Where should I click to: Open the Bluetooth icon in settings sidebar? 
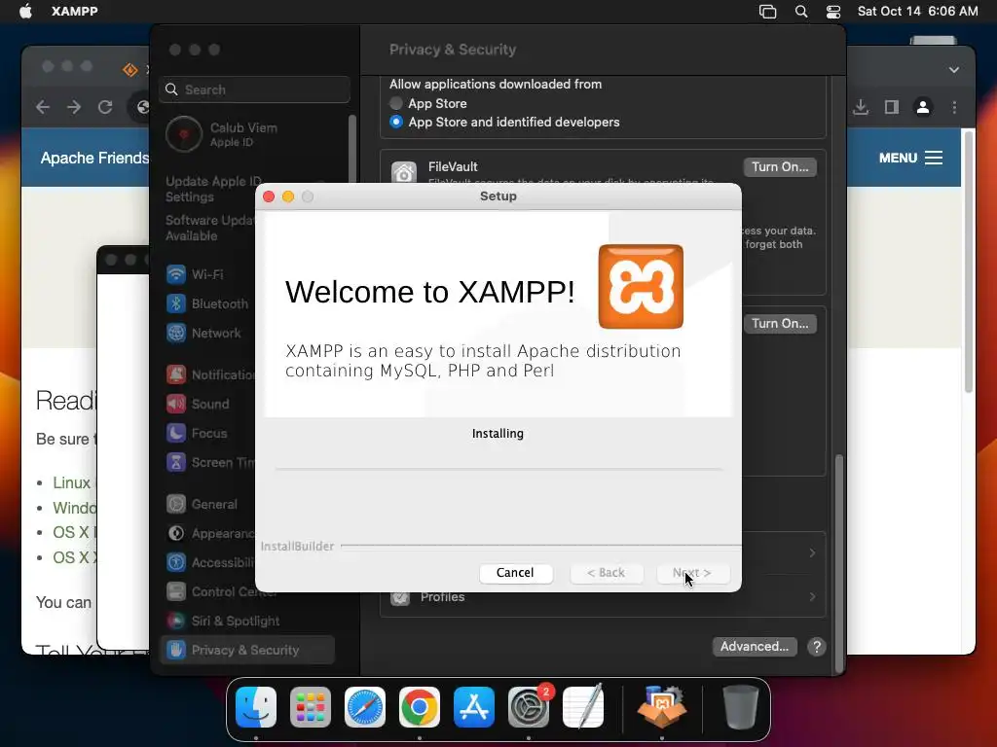point(176,303)
